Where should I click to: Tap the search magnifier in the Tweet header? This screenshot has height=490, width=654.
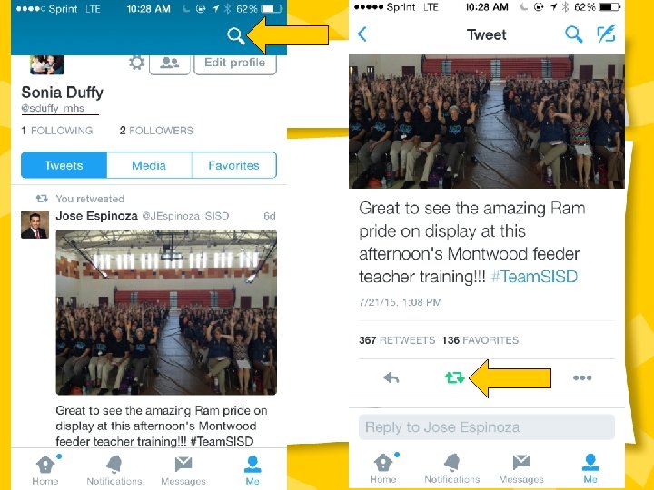[573, 34]
